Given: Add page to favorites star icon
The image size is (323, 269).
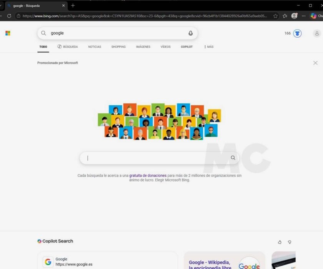Looking at the screenshot, I should (x=275, y=16).
